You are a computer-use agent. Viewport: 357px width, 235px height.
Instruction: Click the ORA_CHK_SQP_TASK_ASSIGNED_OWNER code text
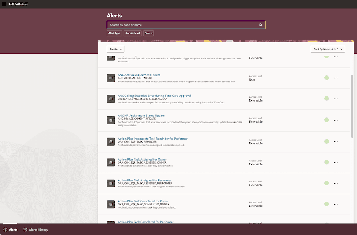(142, 163)
